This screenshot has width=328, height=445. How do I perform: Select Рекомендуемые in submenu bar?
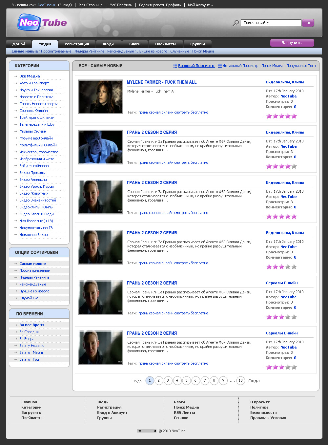point(121,51)
